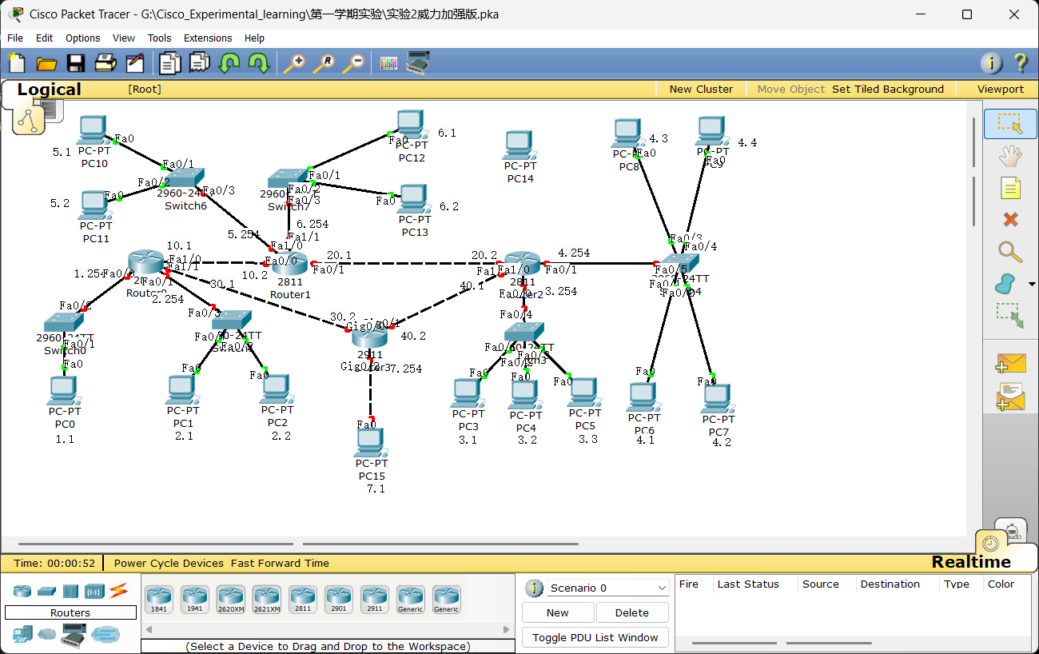Click Fast Forward Time
This screenshot has height=654, width=1039.
click(x=280, y=563)
